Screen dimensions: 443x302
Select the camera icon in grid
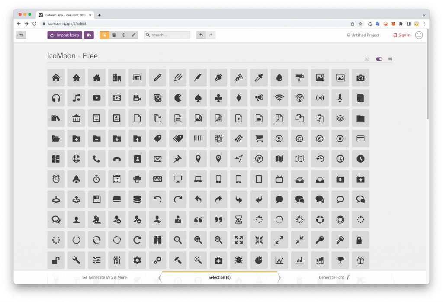360,78
